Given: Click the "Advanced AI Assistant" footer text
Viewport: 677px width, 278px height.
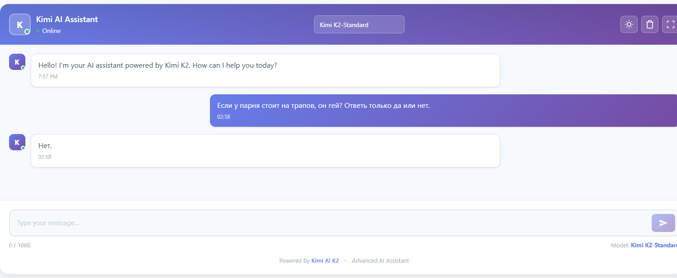Looking at the screenshot, I should tap(380, 261).
